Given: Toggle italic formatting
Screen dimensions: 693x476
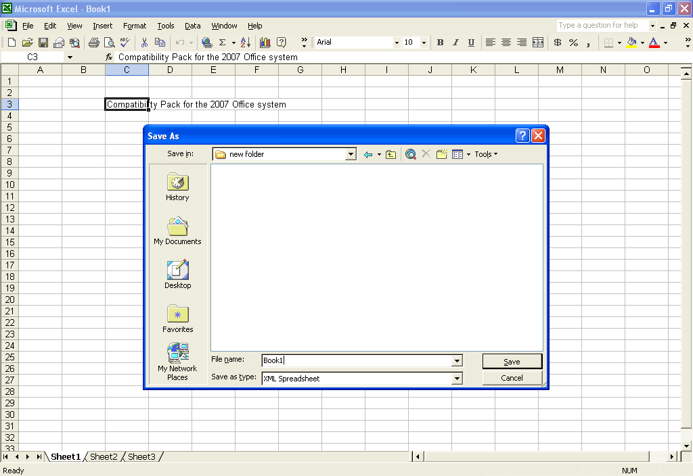Looking at the screenshot, I should (455, 41).
